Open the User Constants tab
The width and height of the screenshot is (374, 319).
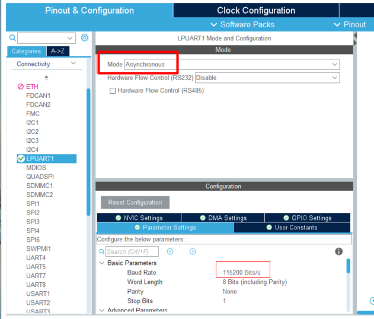pyautogui.click(x=292, y=227)
